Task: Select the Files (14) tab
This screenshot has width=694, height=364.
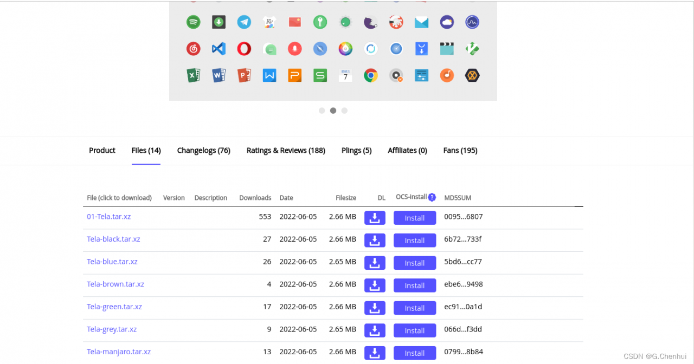Action: tap(146, 151)
